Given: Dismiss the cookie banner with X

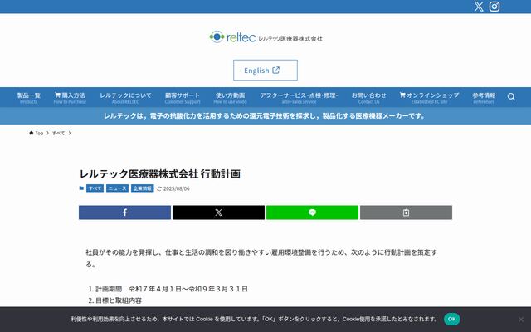Looking at the screenshot, I should [x=521, y=320].
